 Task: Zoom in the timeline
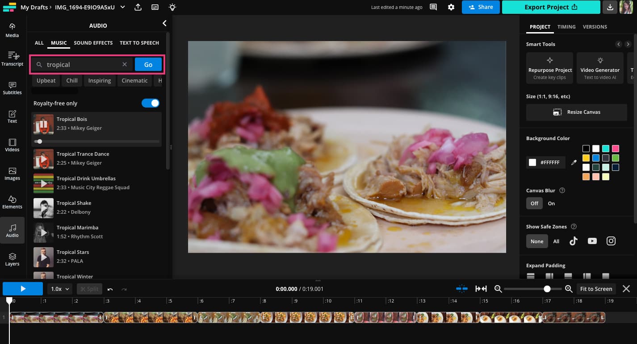(569, 289)
